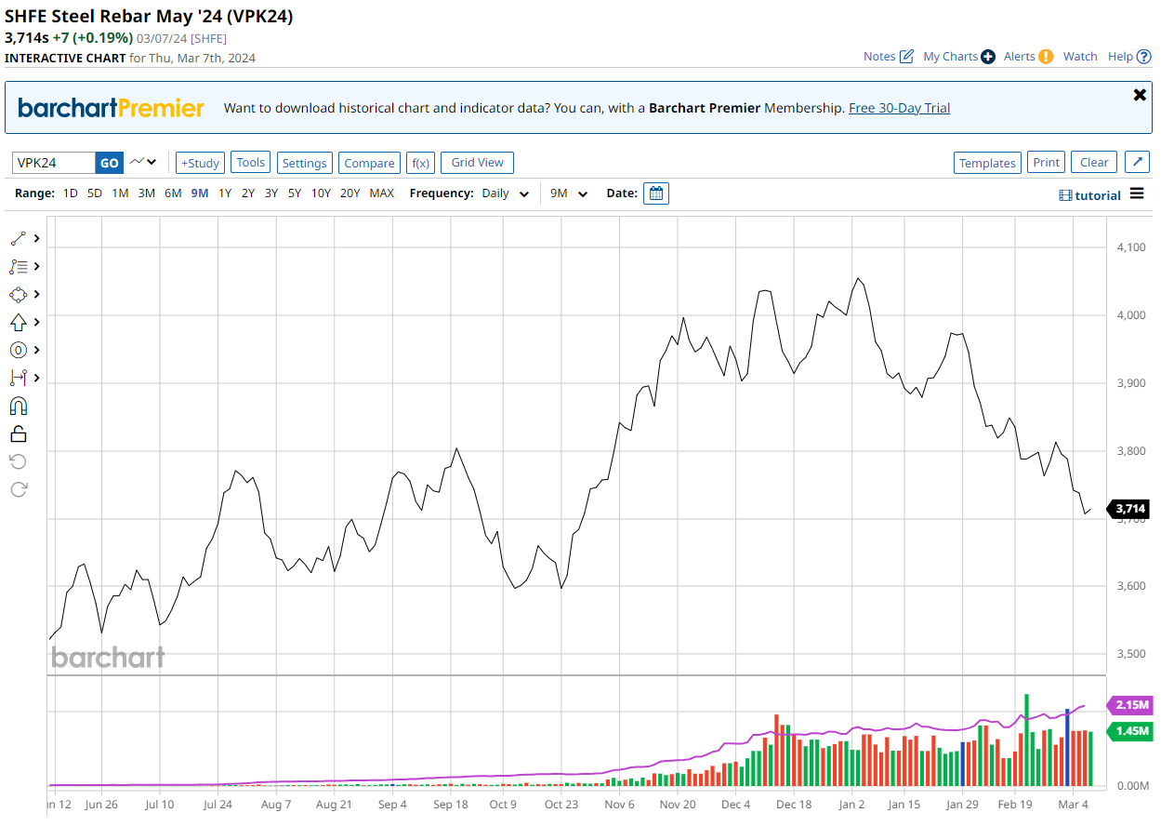
Task: Expand the Frequency Daily dropdown
Action: pyautogui.click(x=505, y=193)
